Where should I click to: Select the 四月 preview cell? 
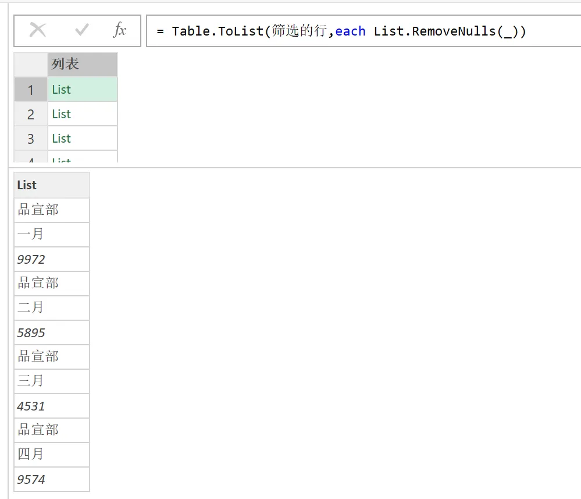tap(52, 455)
